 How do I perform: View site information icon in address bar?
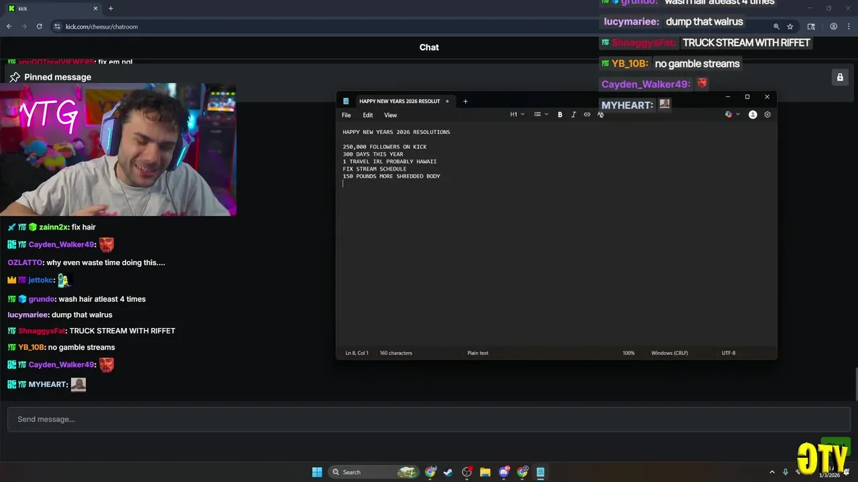(57, 27)
